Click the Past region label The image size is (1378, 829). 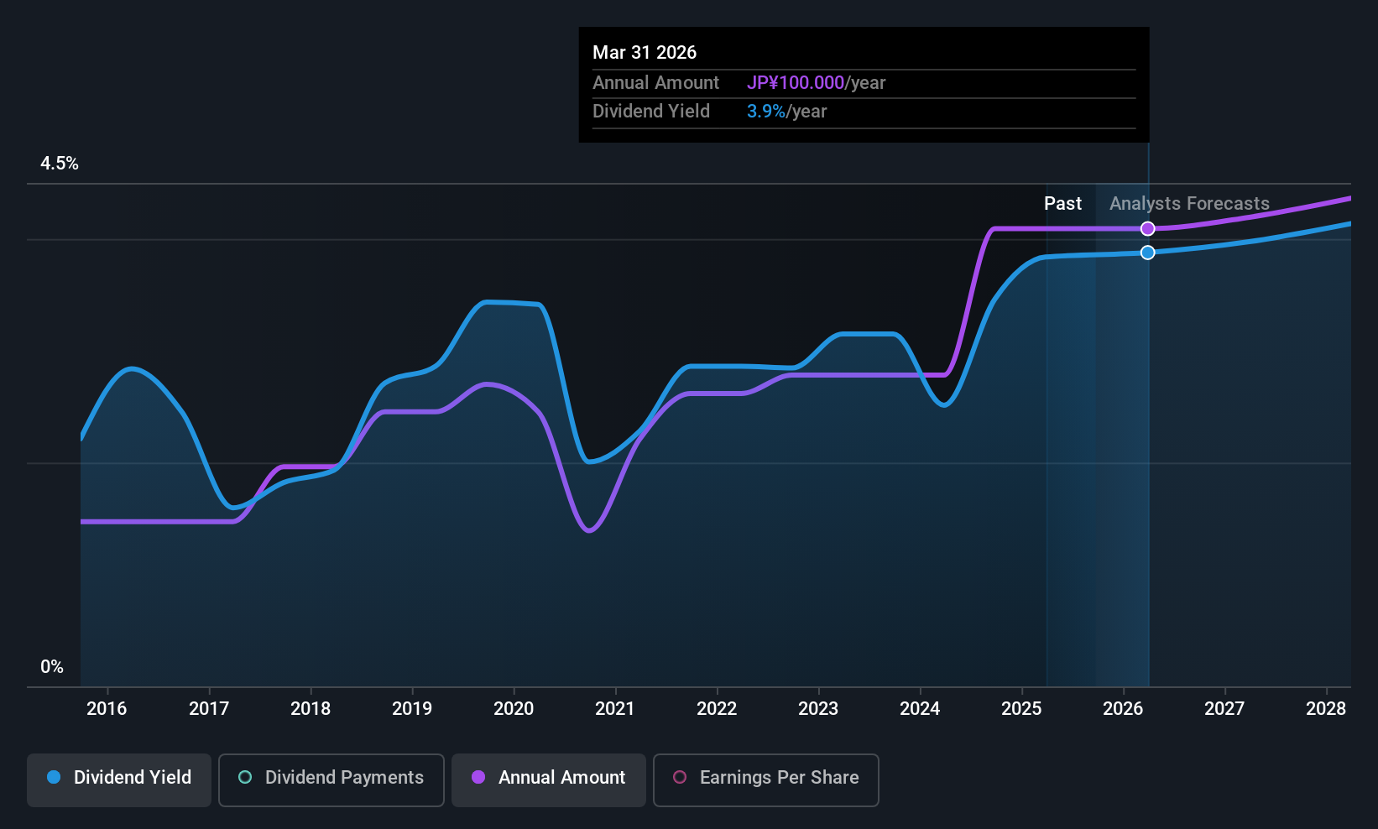(1062, 204)
